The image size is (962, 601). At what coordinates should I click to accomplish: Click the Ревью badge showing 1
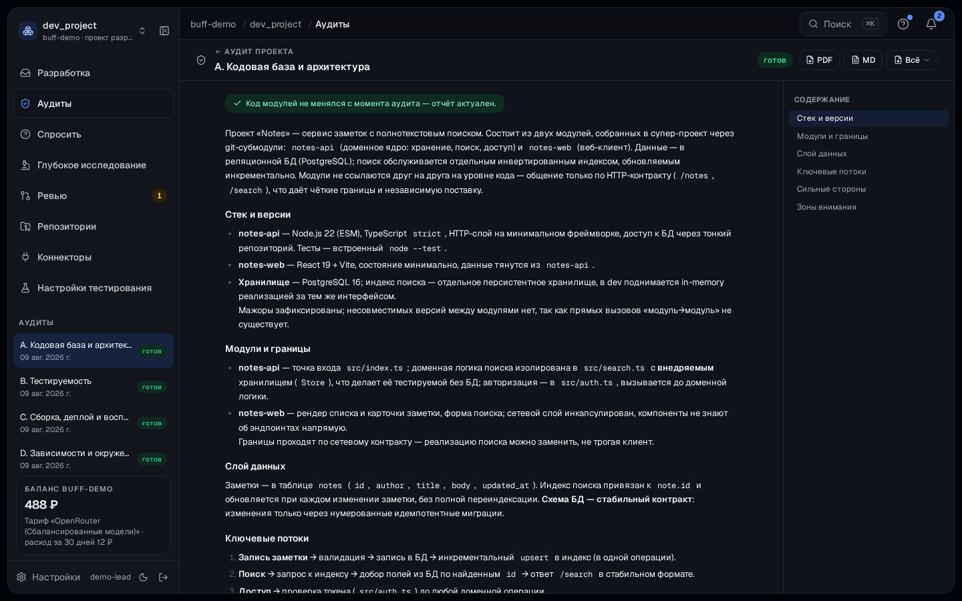coord(159,196)
